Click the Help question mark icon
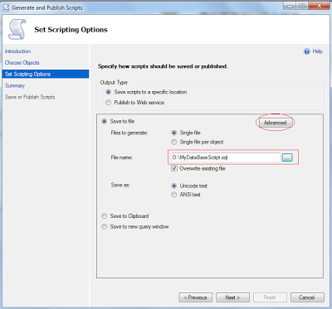 307,51
